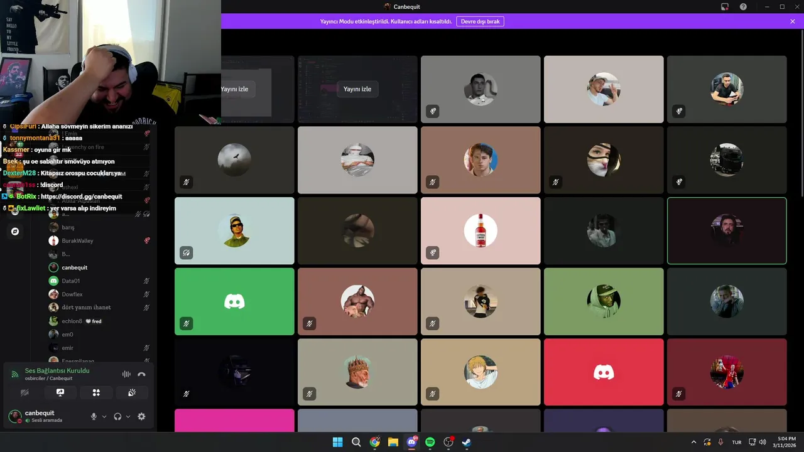Screen dimensions: 804x452
Task: Click the muted mic icon beside Dowflex
Action: 146,294
